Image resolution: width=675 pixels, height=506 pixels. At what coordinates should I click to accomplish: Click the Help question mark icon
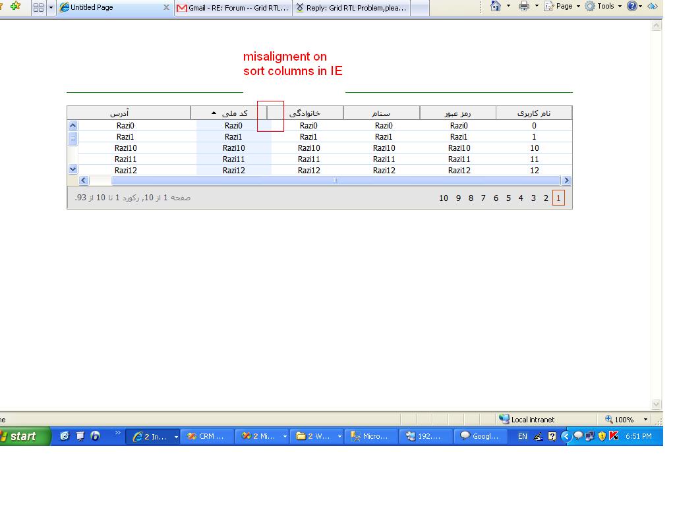pyautogui.click(x=631, y=6)
